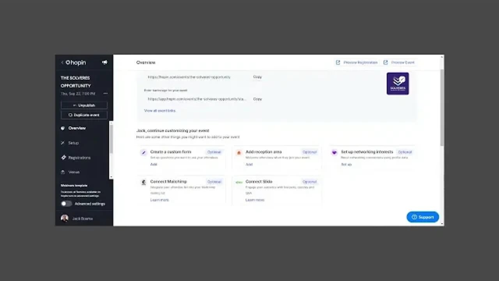Image resolution: width=499 pixels, height=281 pixels.
Task: Expand the event date options with the ellipsis
Action: [x=105, y=93]
